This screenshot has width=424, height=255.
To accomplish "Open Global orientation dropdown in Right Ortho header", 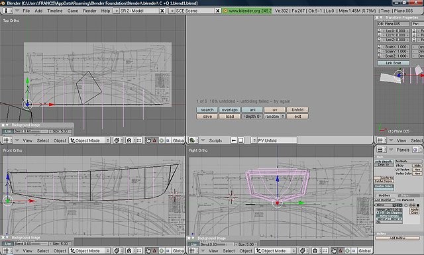I will click(365, 250).
